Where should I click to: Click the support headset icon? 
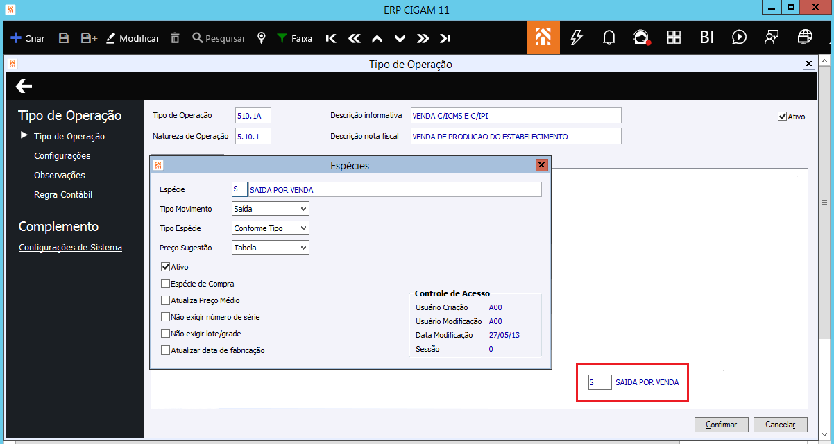click(x=641, y=37)
